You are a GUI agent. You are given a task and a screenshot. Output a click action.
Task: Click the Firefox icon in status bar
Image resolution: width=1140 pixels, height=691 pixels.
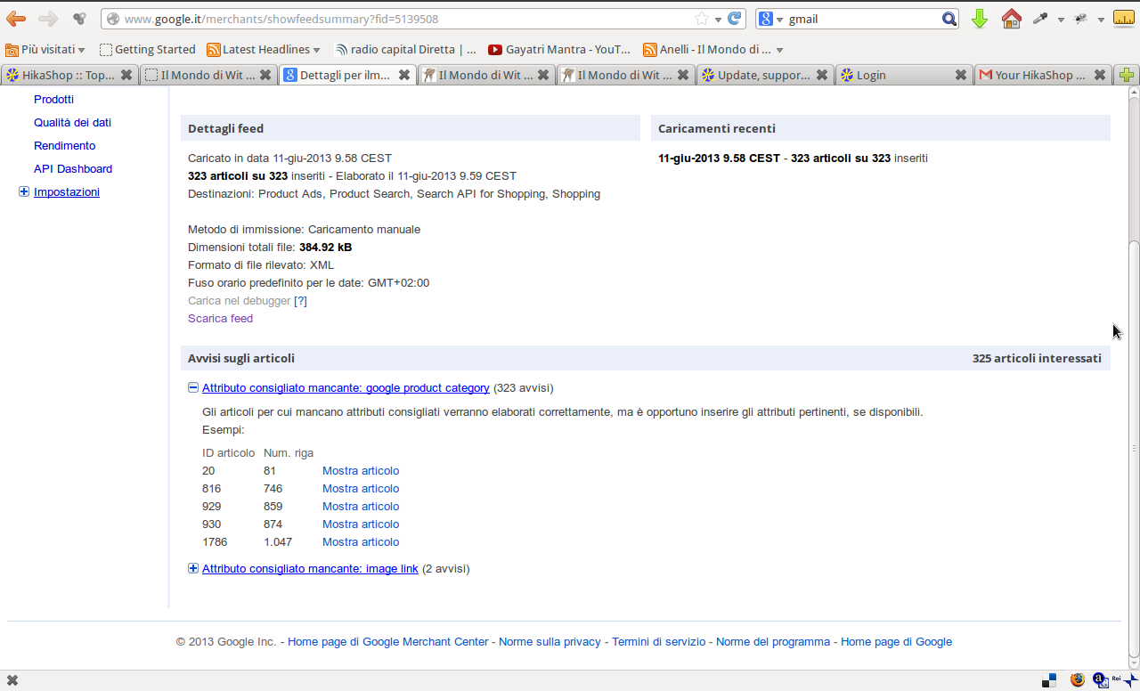[x=1078, y=680]
